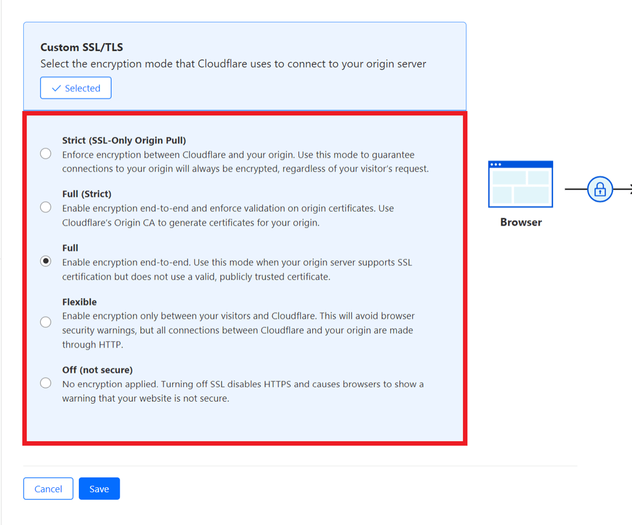The image size is (632, 525).
Task: Click the checkmark icon in the Selected button
Action: point(56,89)
